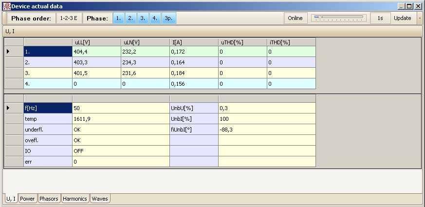This screenshot has width=425, height=207.
Task: Click the 403,3 voltage cell
Action: [x=96, y=62]
